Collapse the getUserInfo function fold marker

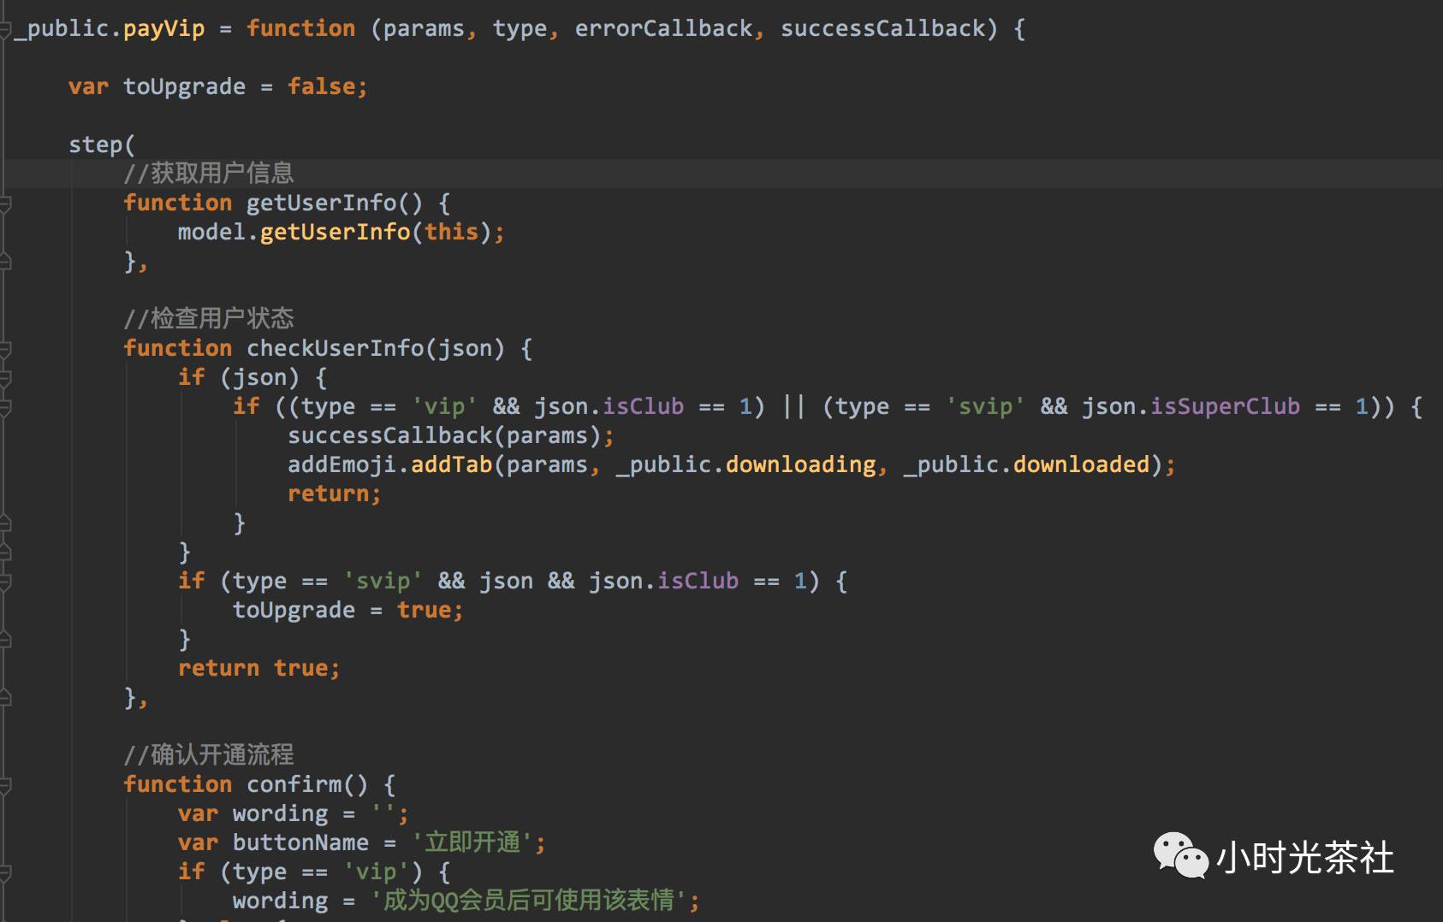coord(5,204)
